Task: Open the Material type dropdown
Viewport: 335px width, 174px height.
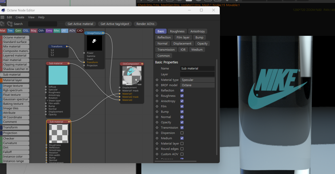Action: pyautogui.click(x=197, y=80)
